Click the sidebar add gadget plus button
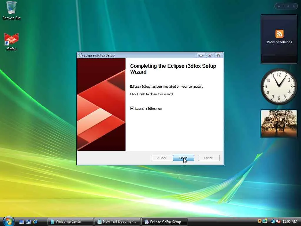This screenshot has height=226, width=301. coord(279,6)
